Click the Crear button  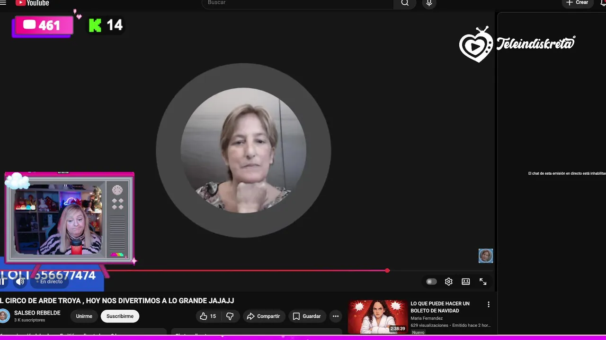click(x=577, y=3)
